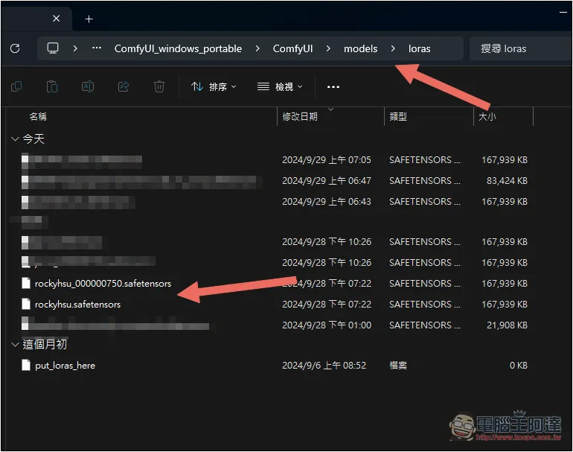The width and height of the screenshot is (573, 452).
Task: Select the put_loras_here file
Action: tap(65, 366)
